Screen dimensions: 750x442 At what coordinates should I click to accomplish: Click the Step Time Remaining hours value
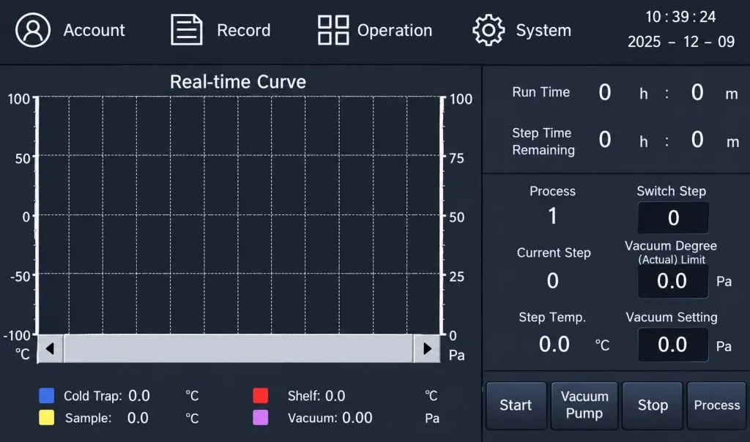604,140
